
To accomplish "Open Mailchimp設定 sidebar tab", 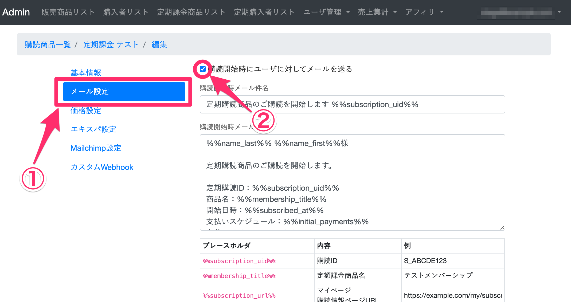I will pos(96,148).
